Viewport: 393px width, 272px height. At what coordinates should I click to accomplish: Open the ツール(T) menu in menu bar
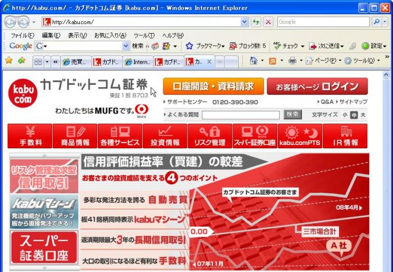click(144, 35)
